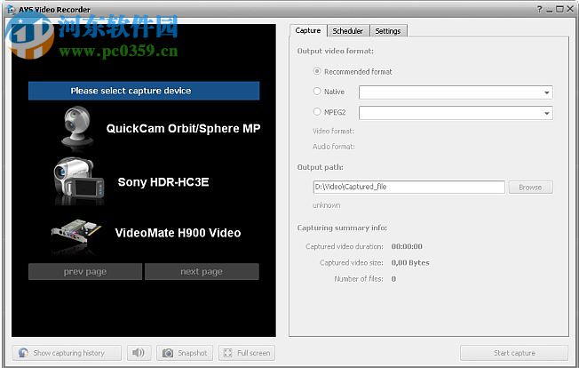579x368 pixels.
Task: Choose the Sony camcorder device icon
Action: (79, 180)
